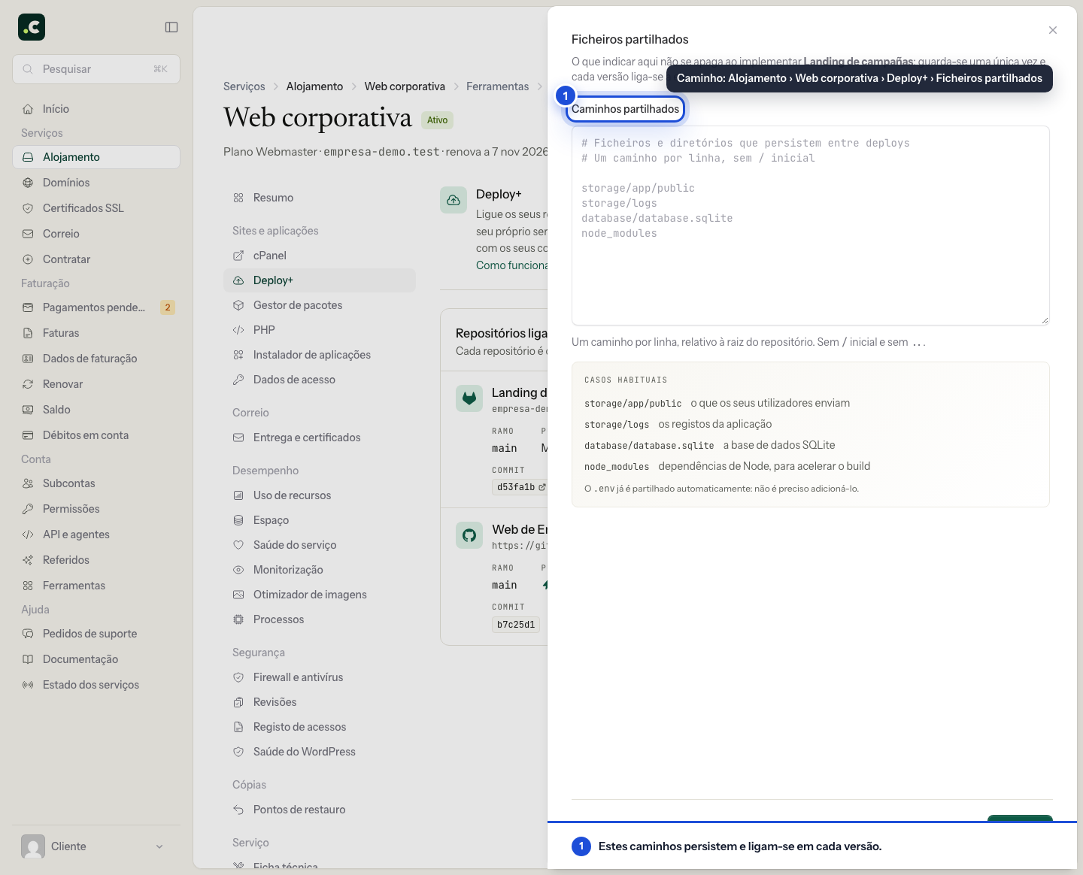Select Gestor de pacotes menu item

tap(320, 305)
